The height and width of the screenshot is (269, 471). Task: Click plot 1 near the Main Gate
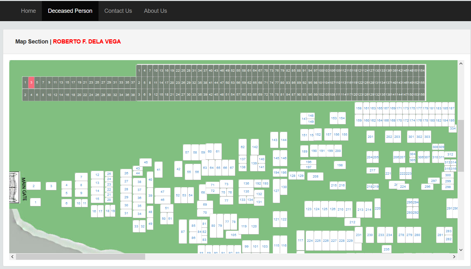[x=35, y=202]
